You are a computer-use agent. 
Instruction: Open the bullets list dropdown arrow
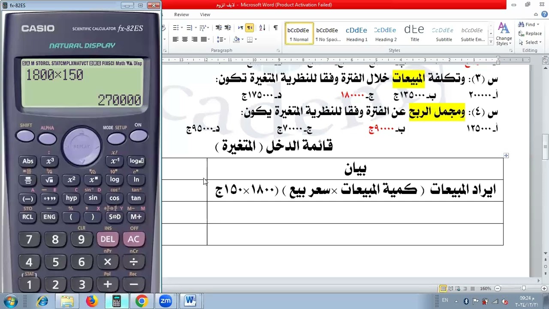point(183,28)
